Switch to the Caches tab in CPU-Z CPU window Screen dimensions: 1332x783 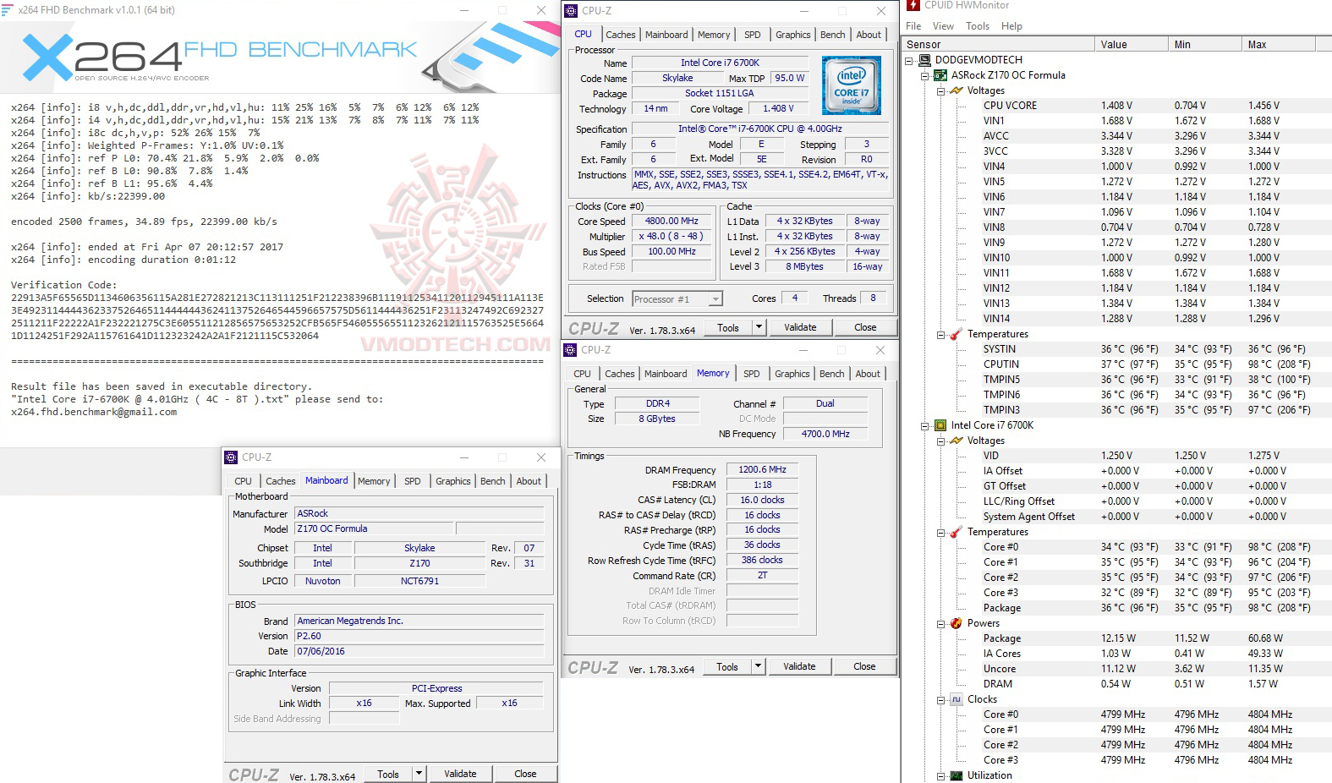pos(620,35)
